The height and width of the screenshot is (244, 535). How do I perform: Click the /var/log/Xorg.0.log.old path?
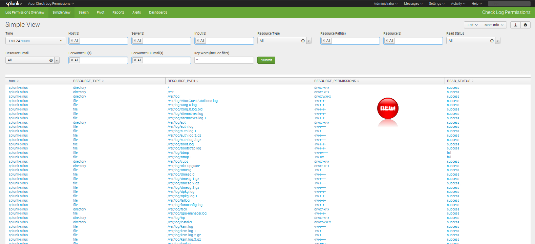click(185, 109)
